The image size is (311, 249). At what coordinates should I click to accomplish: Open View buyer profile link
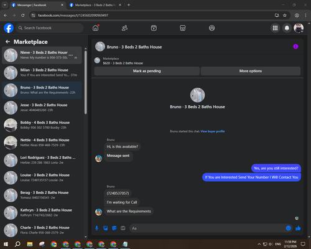[x=213, y=131]
